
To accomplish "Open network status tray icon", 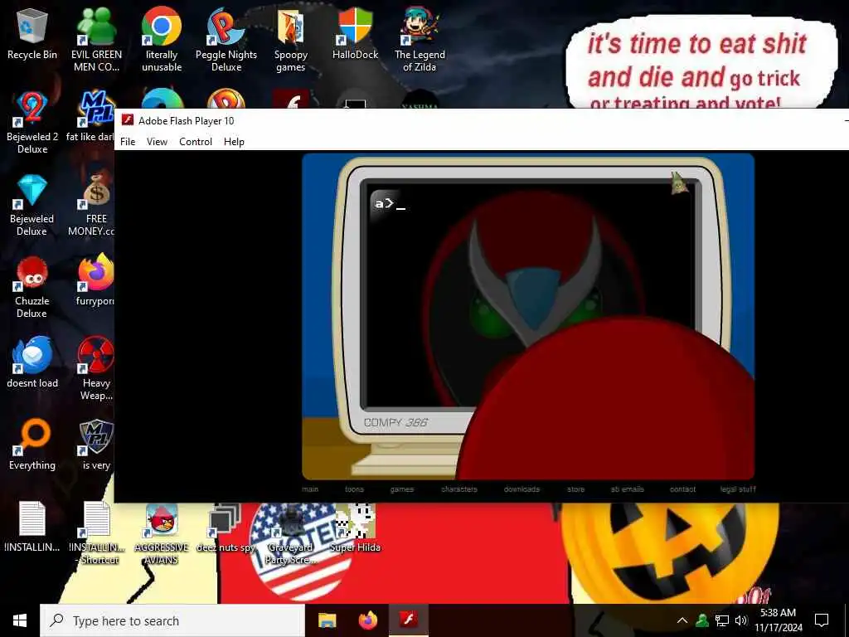I will pyautogui.click(x=722, y=620).
